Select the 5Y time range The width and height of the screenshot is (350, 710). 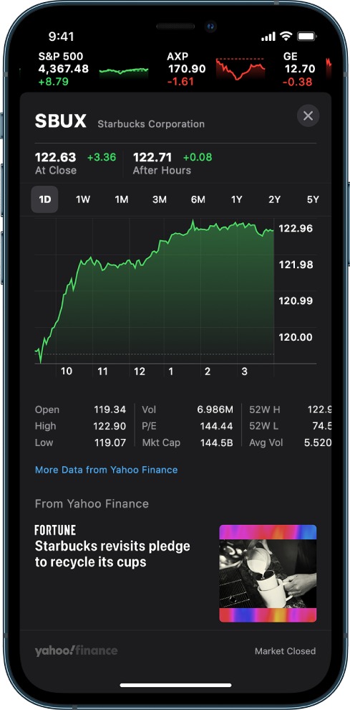click(x=313, y=199)
